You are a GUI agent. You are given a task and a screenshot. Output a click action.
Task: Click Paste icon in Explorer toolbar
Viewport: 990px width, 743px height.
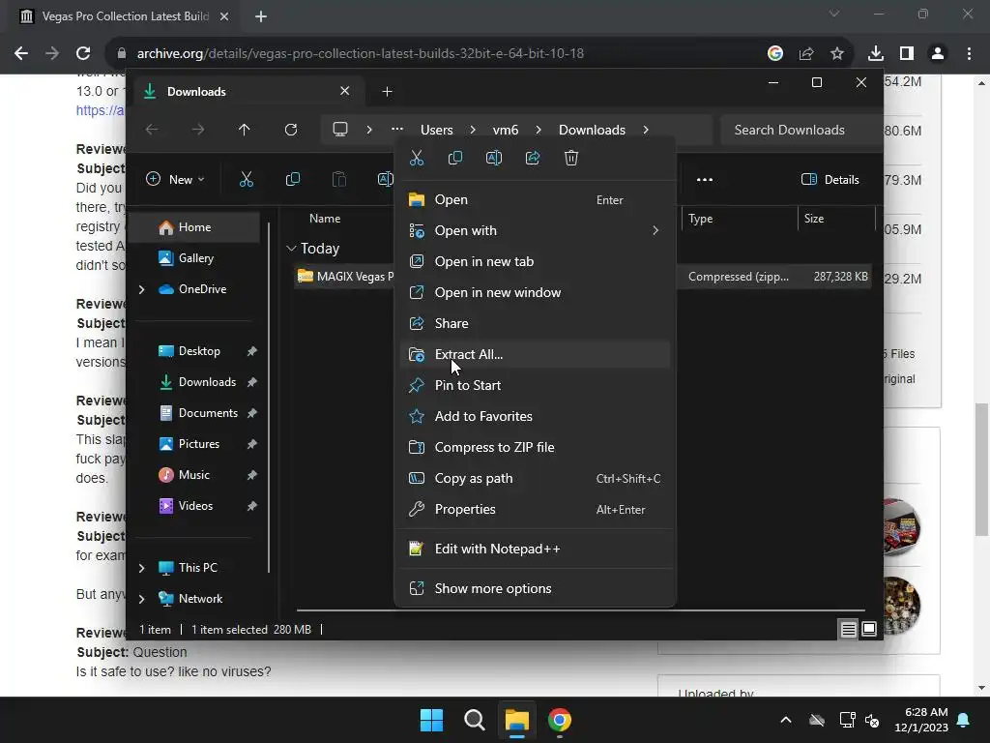339,179
